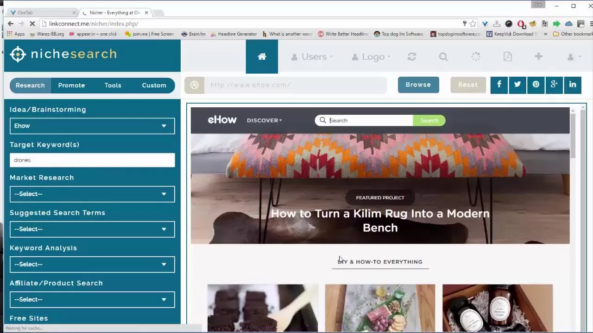Open the cheese board platter thumbnail

coord(380,308)
